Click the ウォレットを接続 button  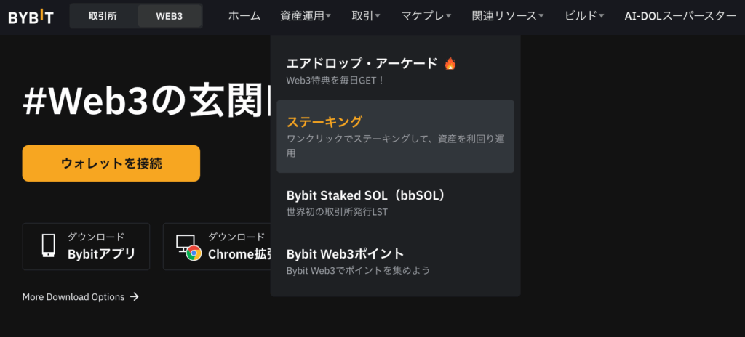pos(111,163)
